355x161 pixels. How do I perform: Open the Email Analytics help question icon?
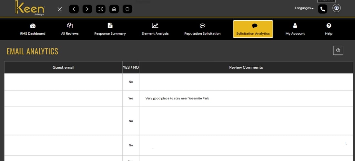click(x=338, y=50)
